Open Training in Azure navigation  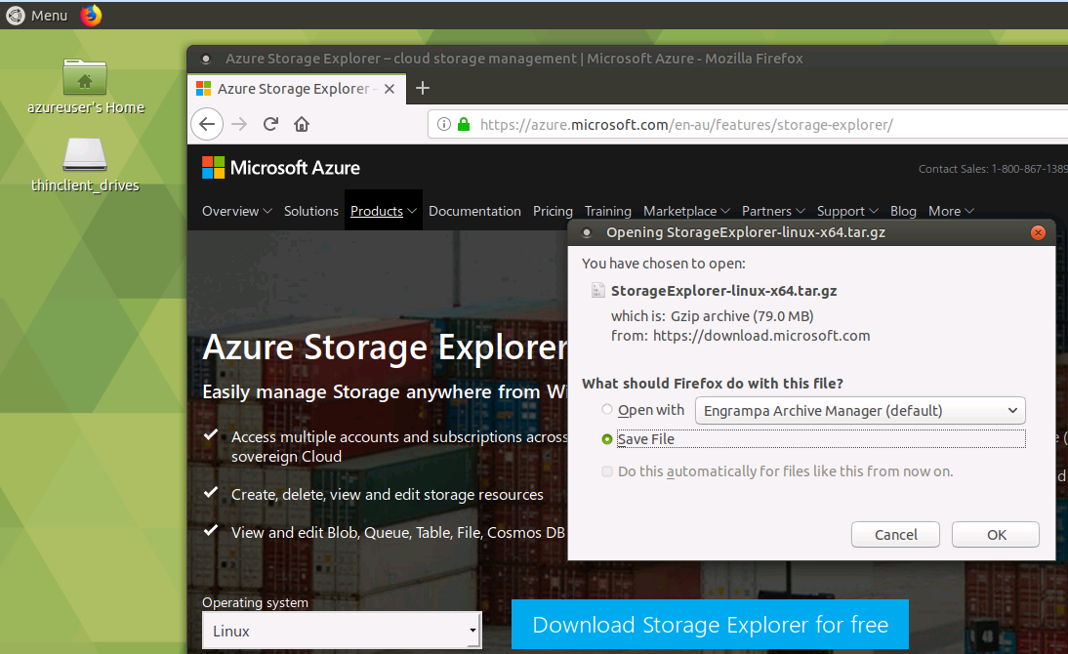(x=607, y=211)
